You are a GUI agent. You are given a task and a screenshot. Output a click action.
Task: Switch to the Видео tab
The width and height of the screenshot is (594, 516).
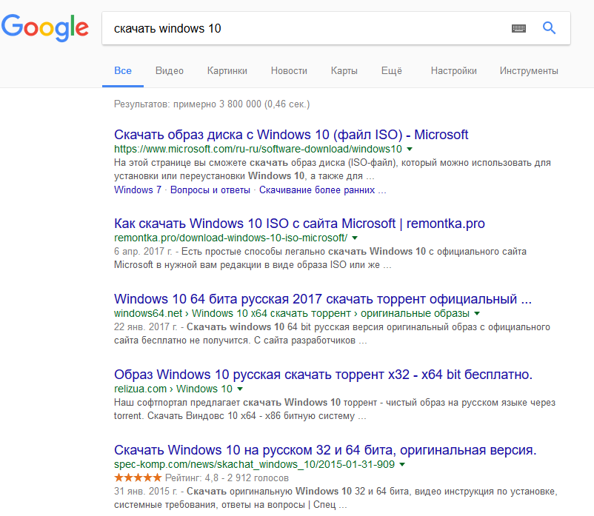click(x=170, y=71)
